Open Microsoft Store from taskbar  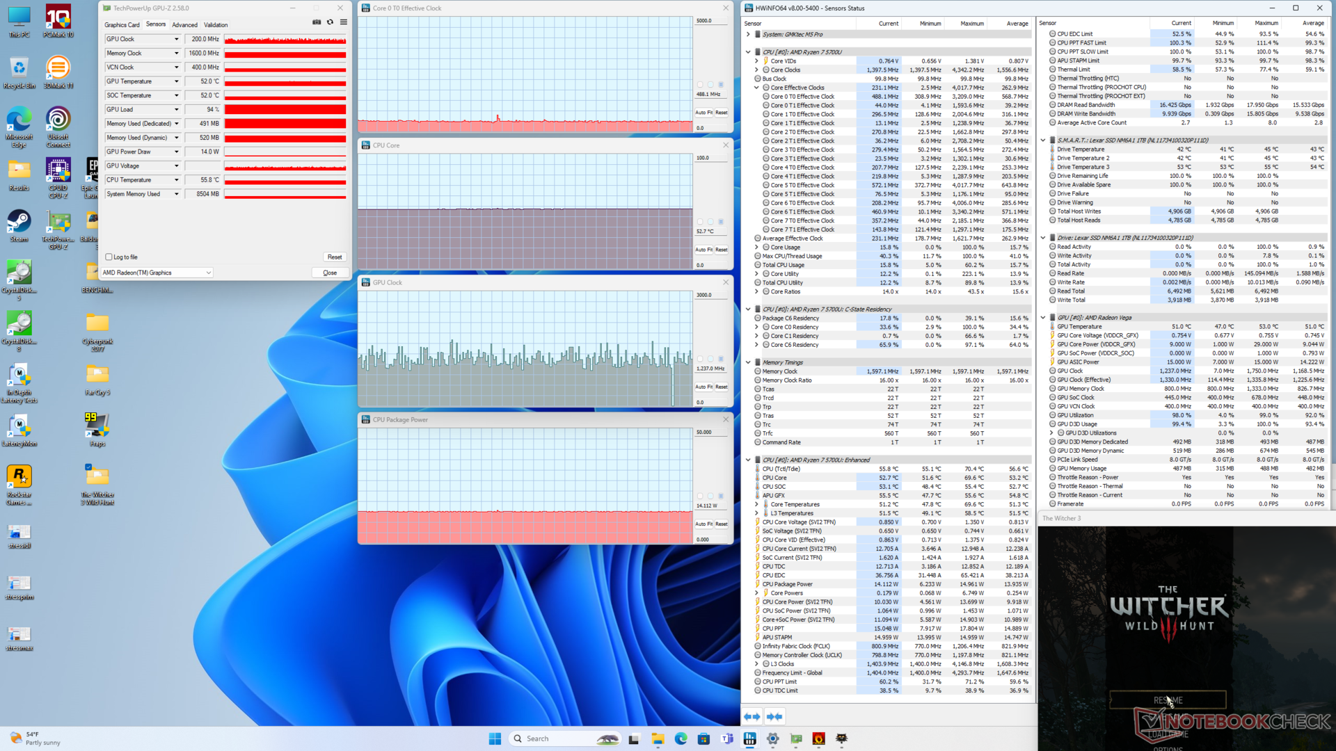point(703,738)
